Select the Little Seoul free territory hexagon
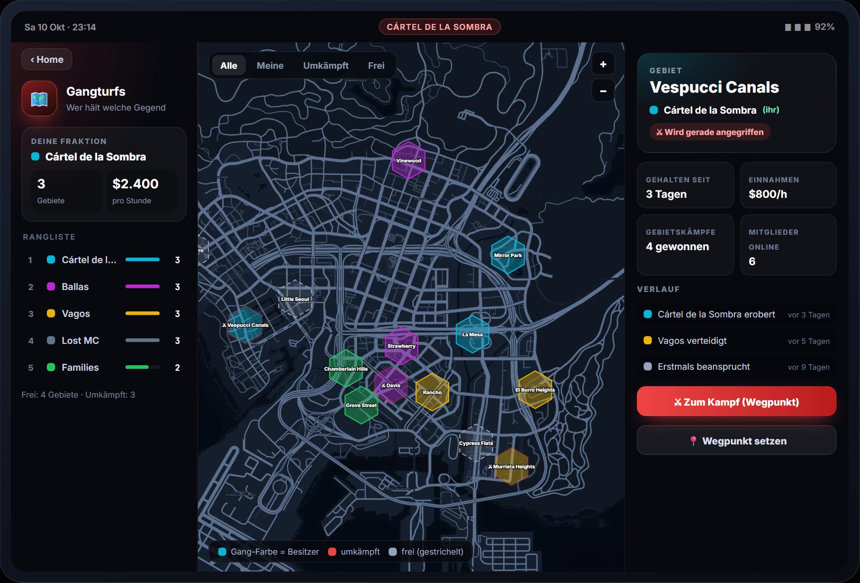Screen dimensions: 860x583 pos(295,299)
